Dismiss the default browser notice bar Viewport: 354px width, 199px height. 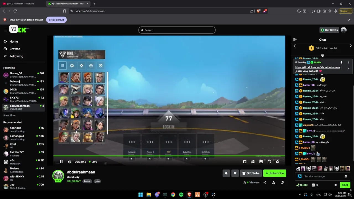coord(349,20)
